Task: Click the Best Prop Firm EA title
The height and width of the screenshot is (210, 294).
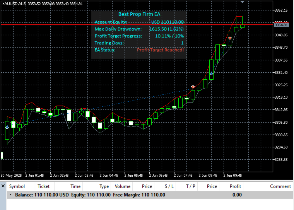Action: coord(139,14)
